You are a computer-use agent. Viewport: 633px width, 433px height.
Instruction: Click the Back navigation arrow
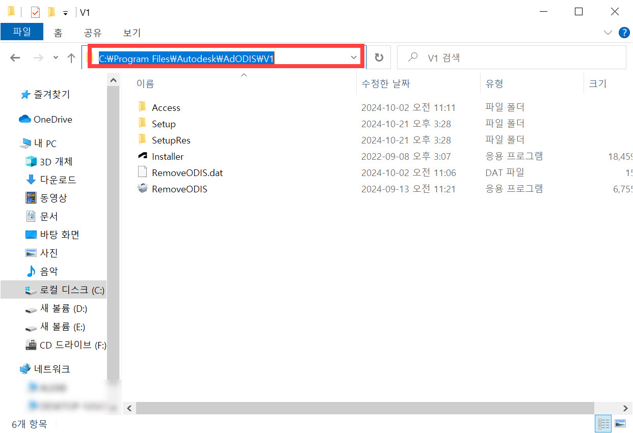click(x=15, y=57)
